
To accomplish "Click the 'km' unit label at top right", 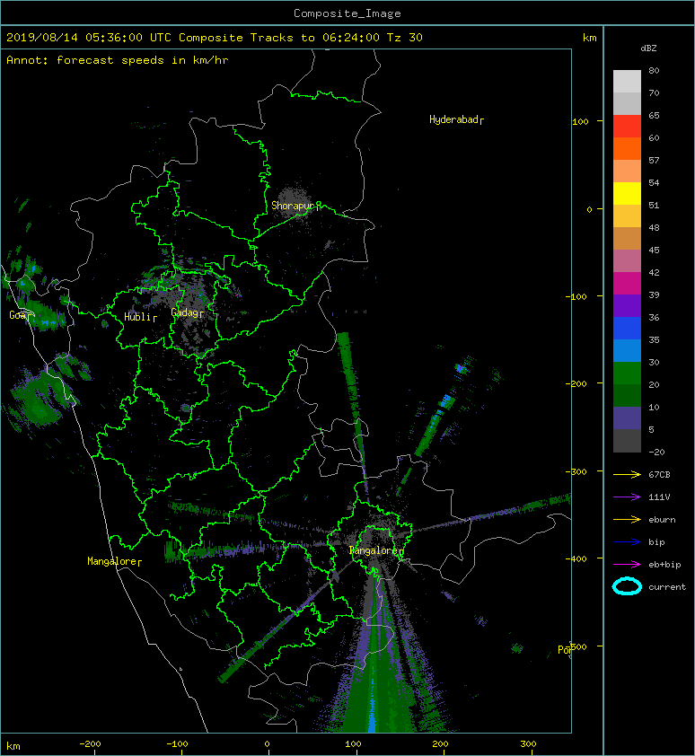I will pyautogui.click(x=589, y=38).
